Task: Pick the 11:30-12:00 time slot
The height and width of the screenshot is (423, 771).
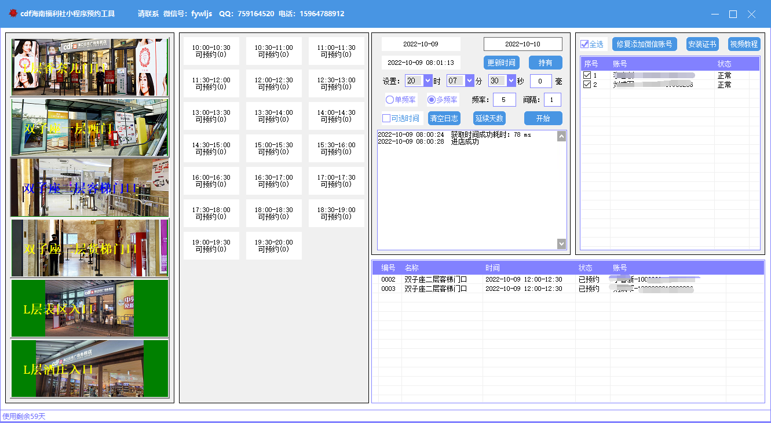Action: 211,83
